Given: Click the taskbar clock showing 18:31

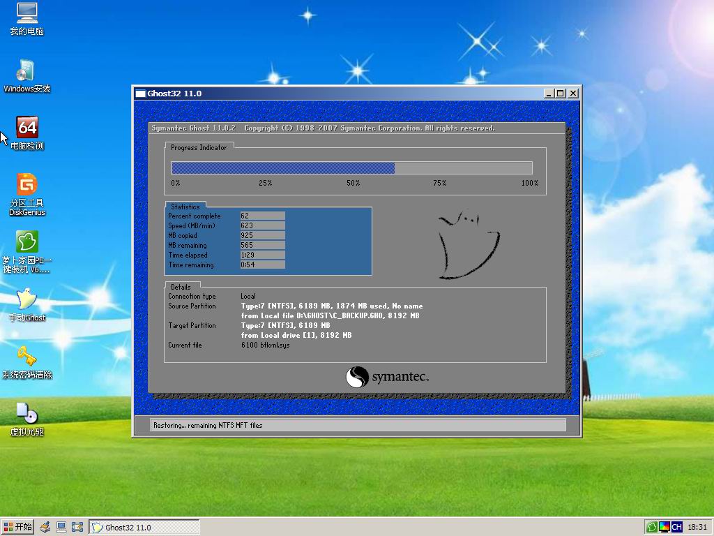Looking at the screenshot, I should [697, 528].
